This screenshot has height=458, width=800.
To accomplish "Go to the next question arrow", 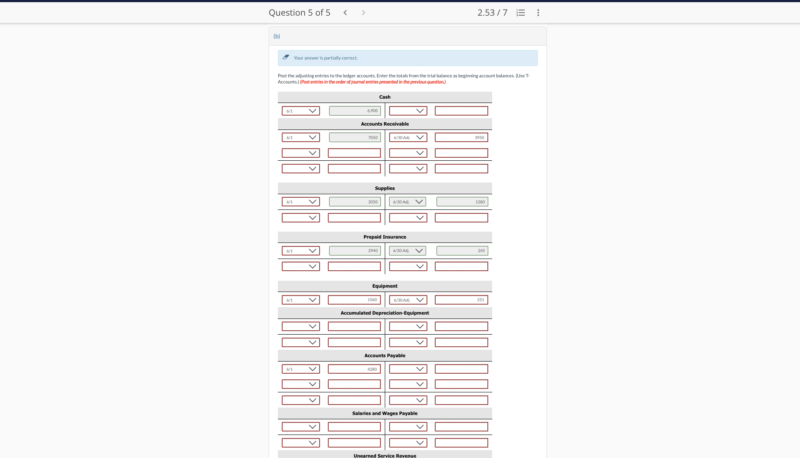I will coord(363,13).
